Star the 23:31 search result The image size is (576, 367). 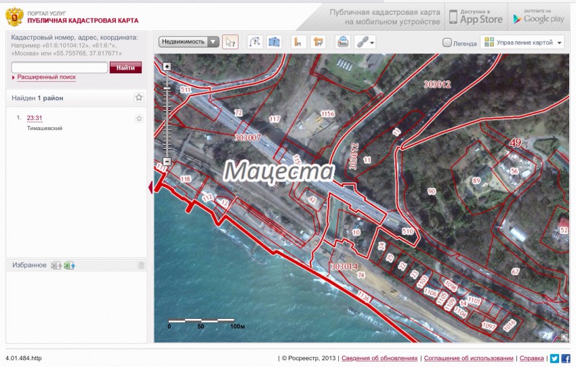(139, 118)
